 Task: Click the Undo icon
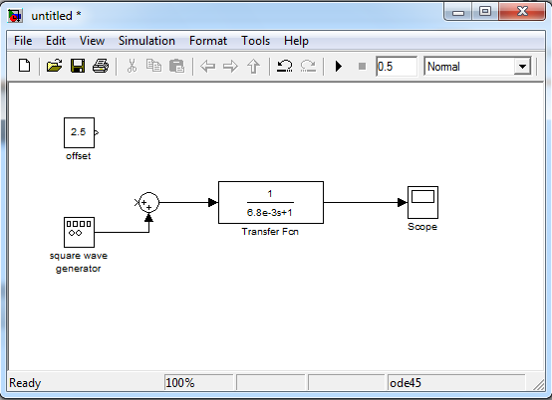(x=284, y=66)
